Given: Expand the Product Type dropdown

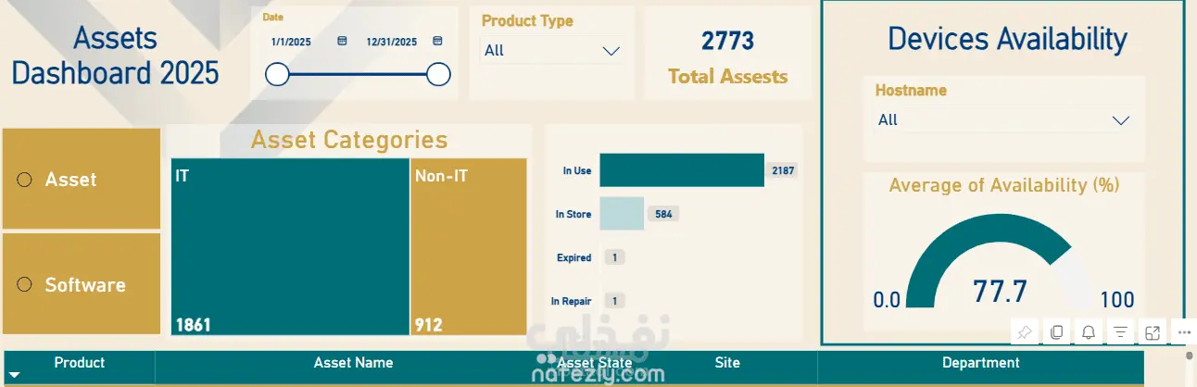Looking at the screenshot, I should [x=611, y=51].
